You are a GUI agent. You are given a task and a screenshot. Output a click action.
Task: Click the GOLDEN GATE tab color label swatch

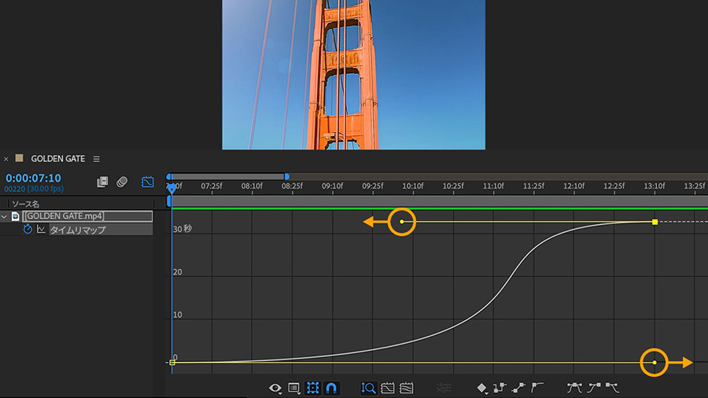tap(19, 158)
